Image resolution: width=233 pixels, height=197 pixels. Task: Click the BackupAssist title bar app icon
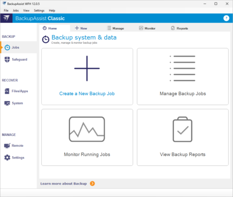pyautogui.click(x=4, y=3)
